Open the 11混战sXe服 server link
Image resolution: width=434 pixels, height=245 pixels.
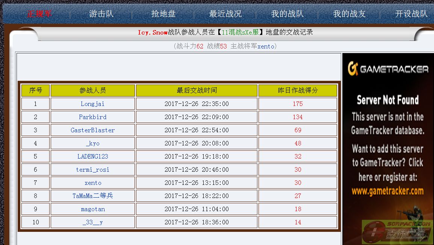point(240,32)
